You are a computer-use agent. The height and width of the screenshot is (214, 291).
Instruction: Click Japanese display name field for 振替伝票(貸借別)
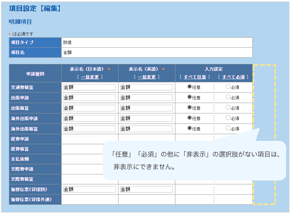coord(89,189)
